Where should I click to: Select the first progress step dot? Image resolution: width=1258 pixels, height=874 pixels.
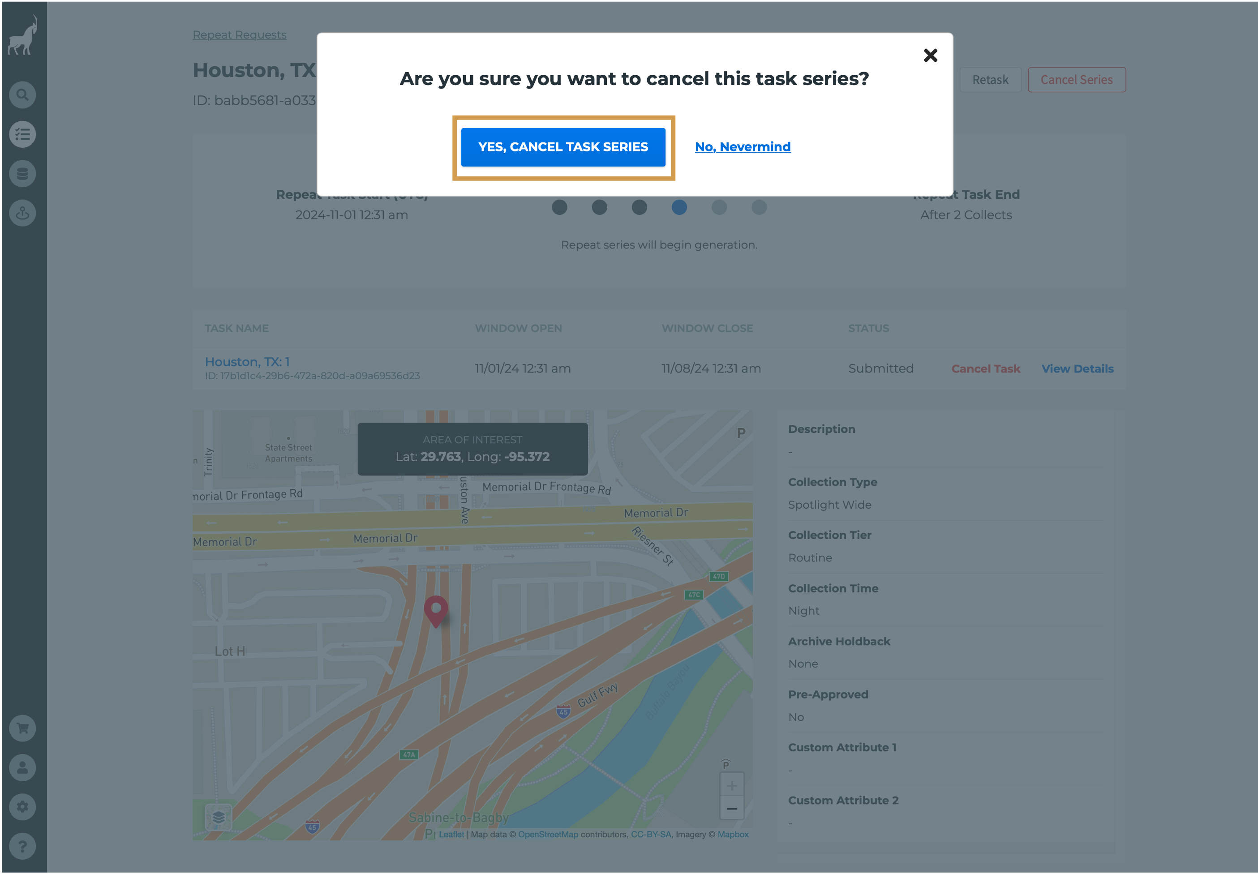(559, 207)
